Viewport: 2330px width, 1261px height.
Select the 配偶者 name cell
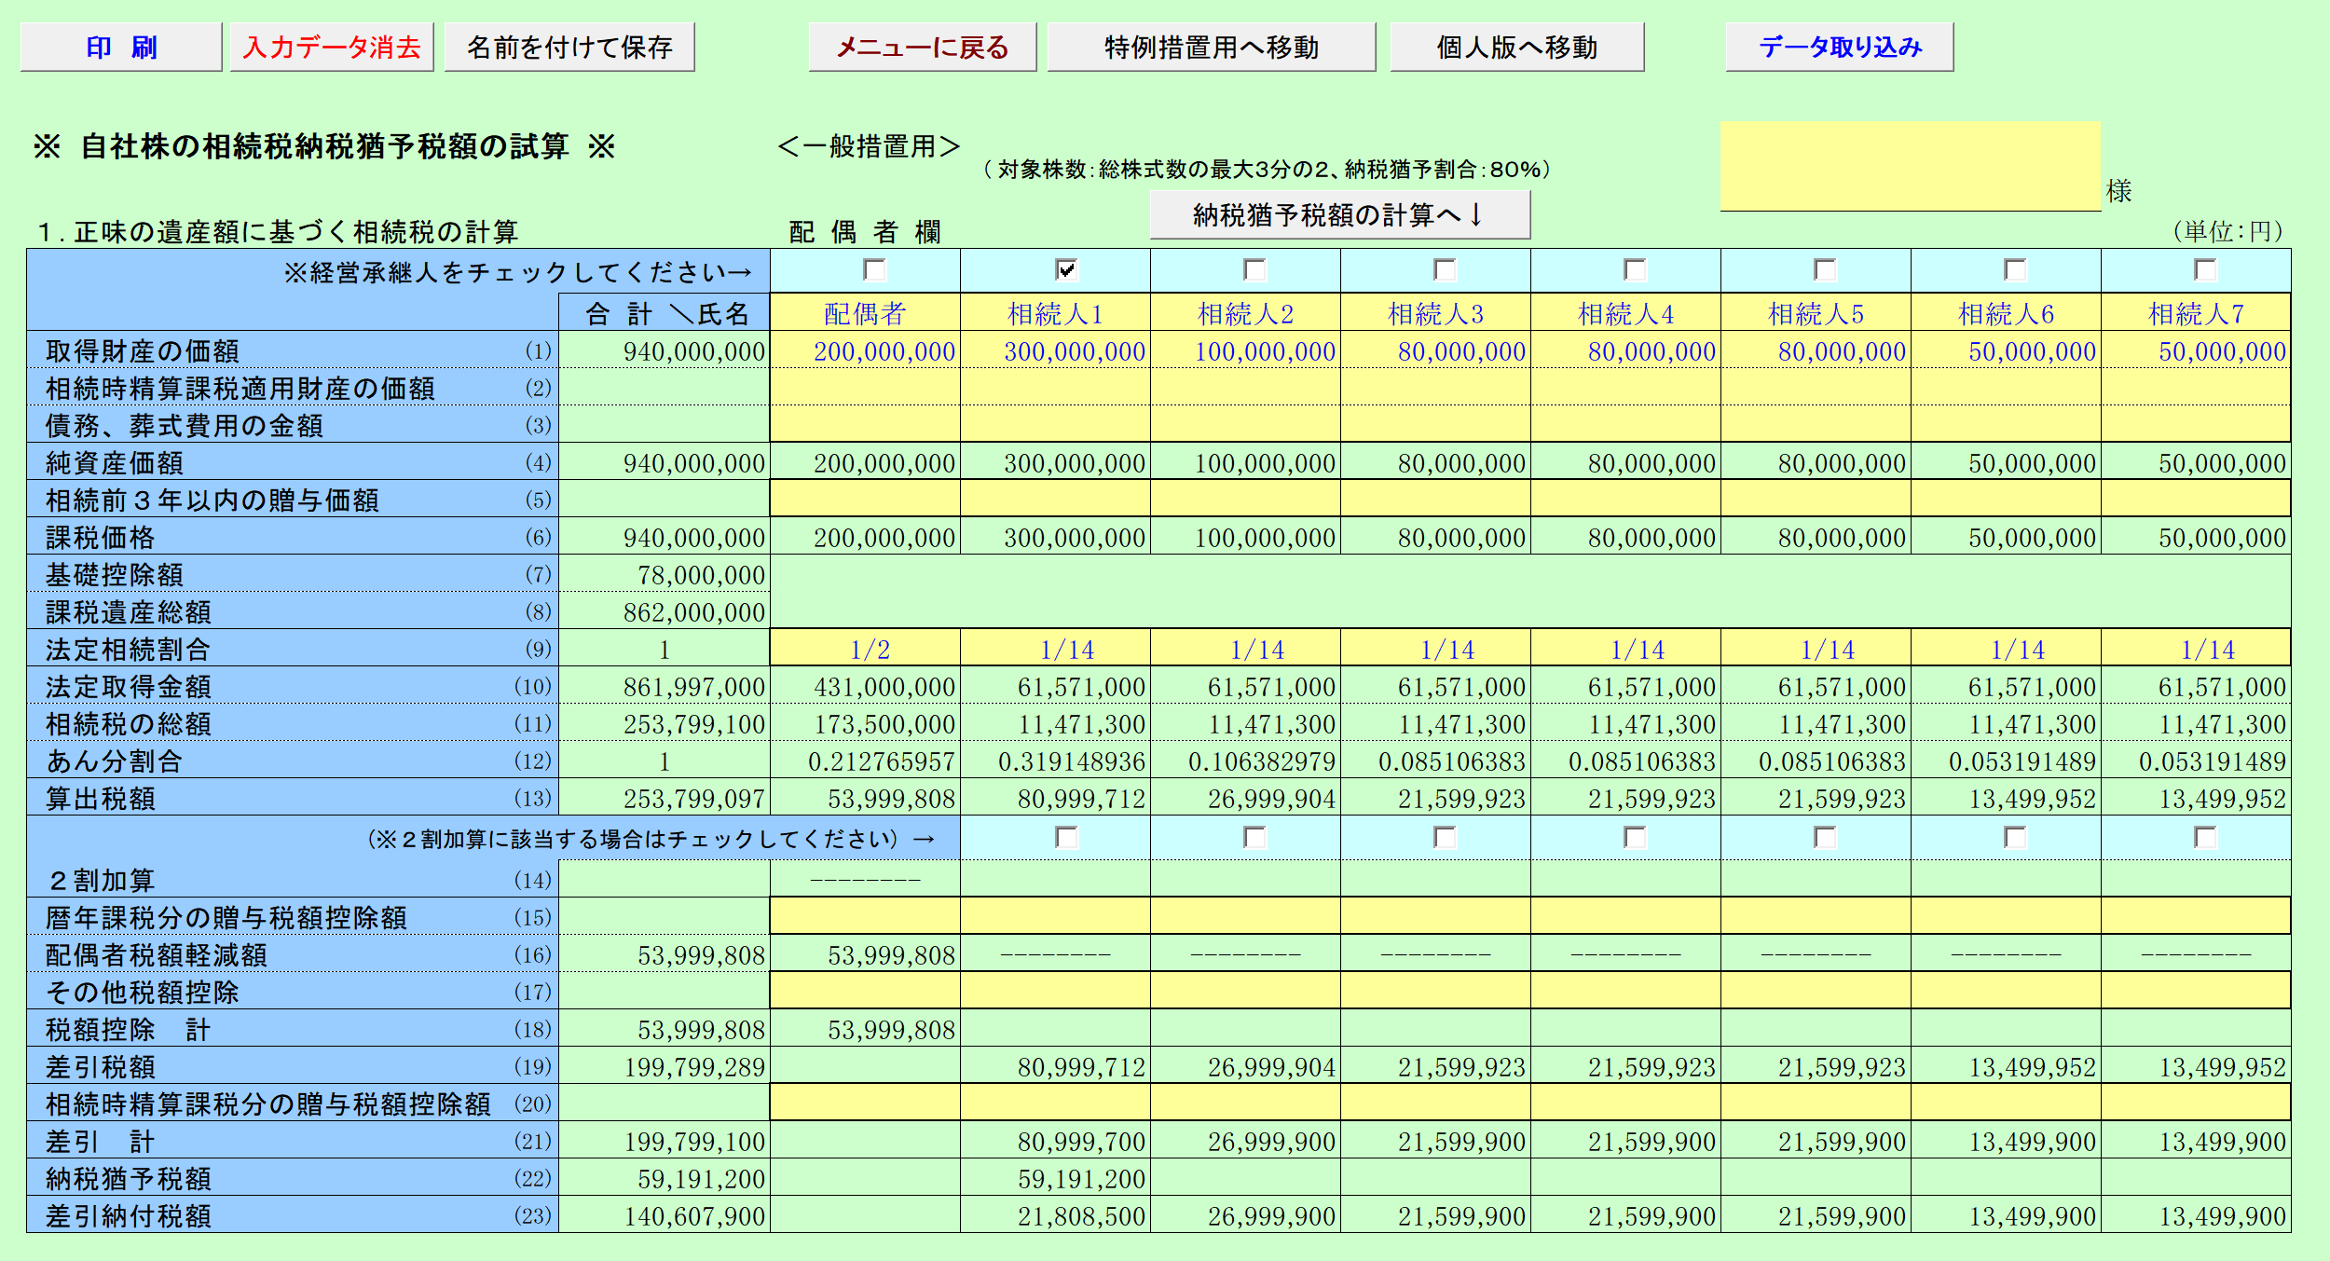865,313
